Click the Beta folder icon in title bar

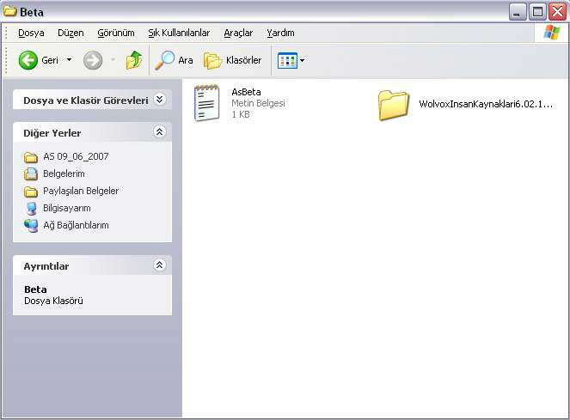point(10,11)
